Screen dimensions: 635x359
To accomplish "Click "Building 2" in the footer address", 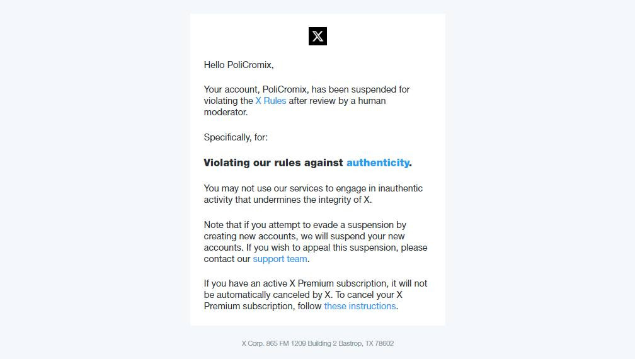I will pos(322,343).
